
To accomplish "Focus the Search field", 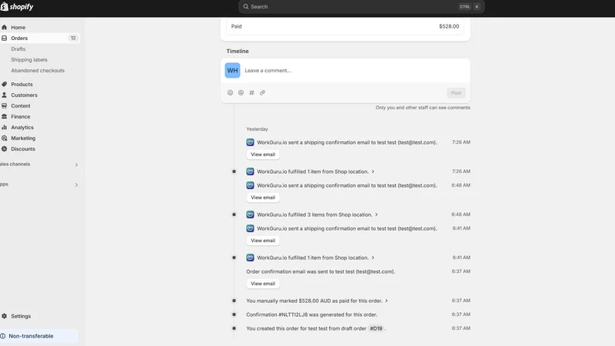I will (361, 7).
